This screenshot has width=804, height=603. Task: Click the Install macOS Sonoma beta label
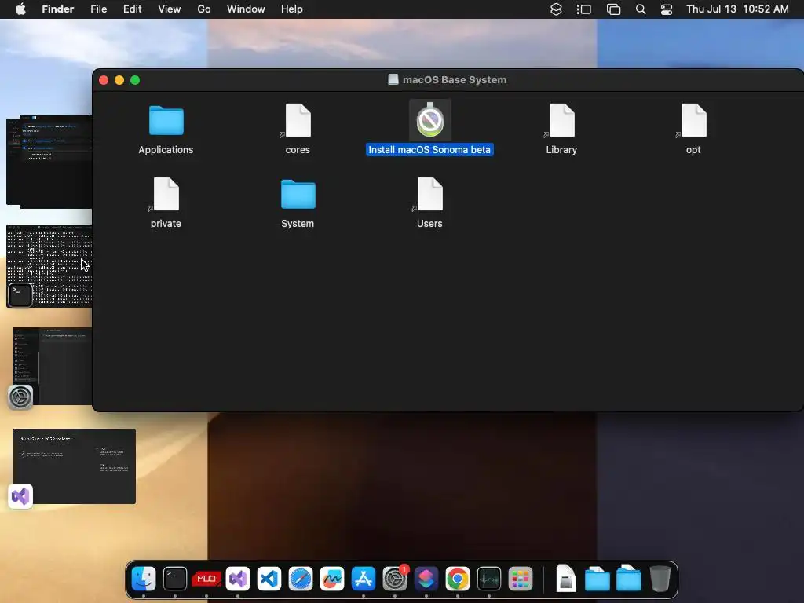click(x=429, y=150)
